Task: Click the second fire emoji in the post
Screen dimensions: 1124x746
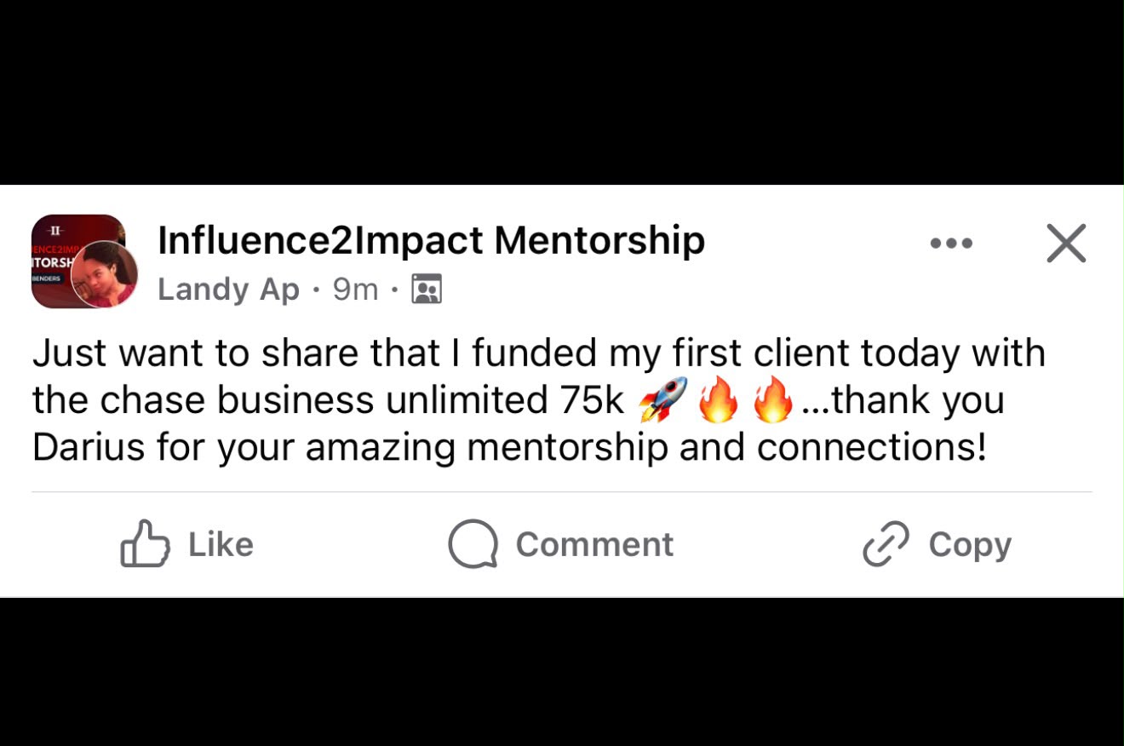Action: pyautogui.click(x=773, y=400)
